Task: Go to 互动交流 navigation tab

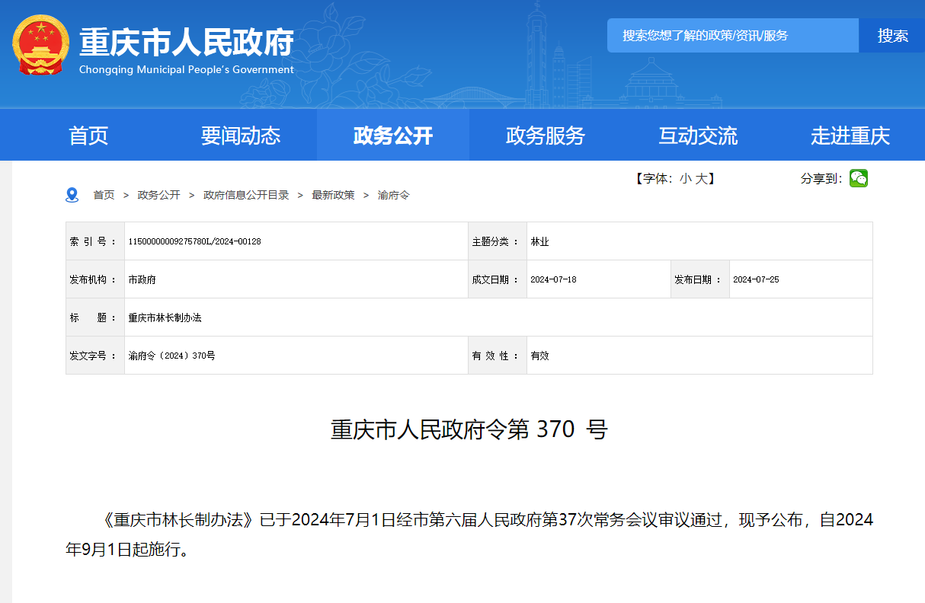Action: 698,136
